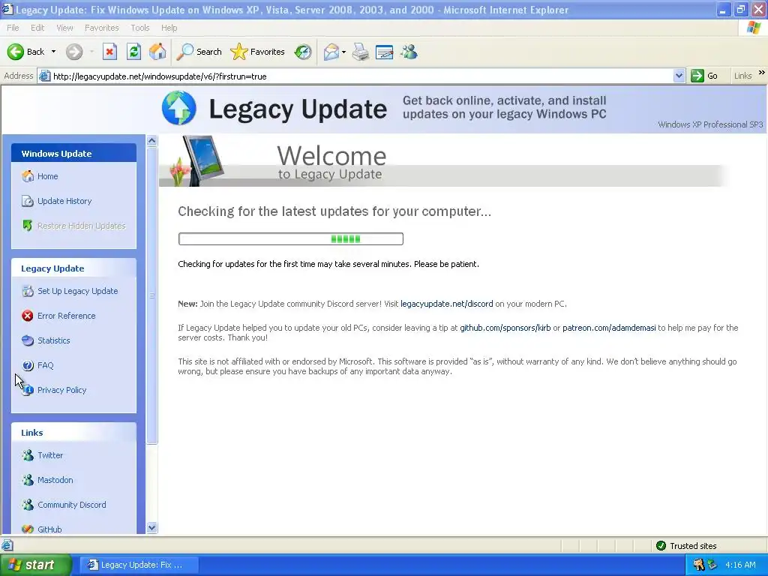Open Privacy Policy in sidebar
This screenshot has width=768, height=576.
61,390
